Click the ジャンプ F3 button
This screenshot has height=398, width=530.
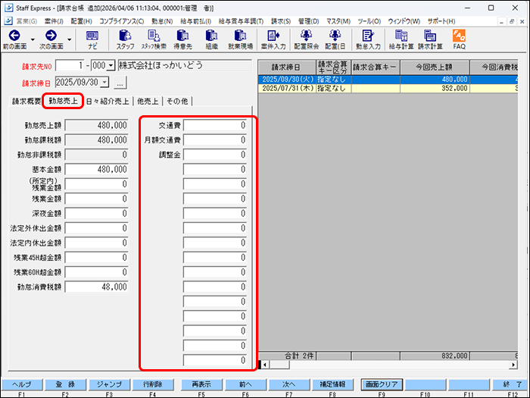pos(109,384)
